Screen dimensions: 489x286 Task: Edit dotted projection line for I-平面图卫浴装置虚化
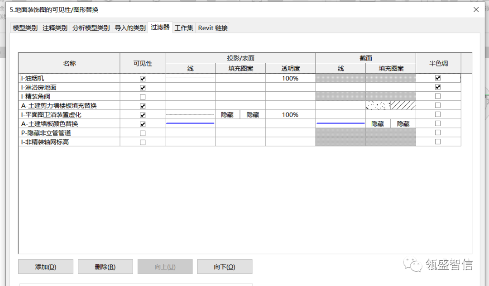coord(190,114)
